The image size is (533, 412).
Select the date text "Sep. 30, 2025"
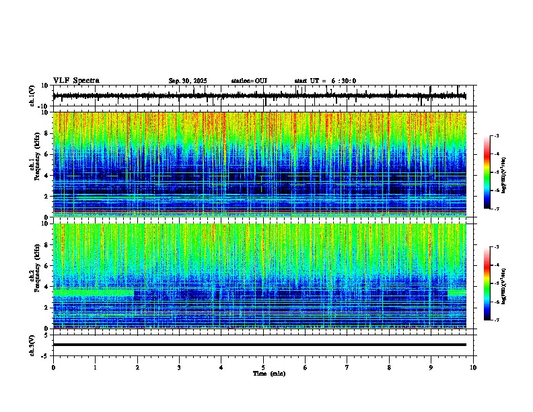[188, 81]
